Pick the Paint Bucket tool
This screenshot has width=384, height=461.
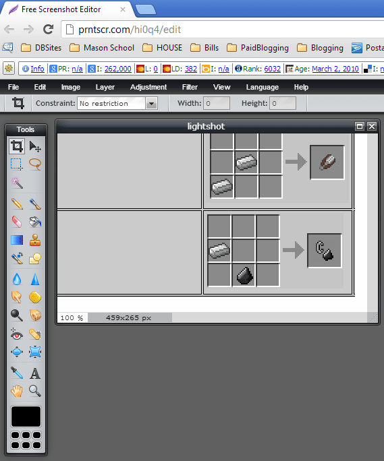coord(35,222)
